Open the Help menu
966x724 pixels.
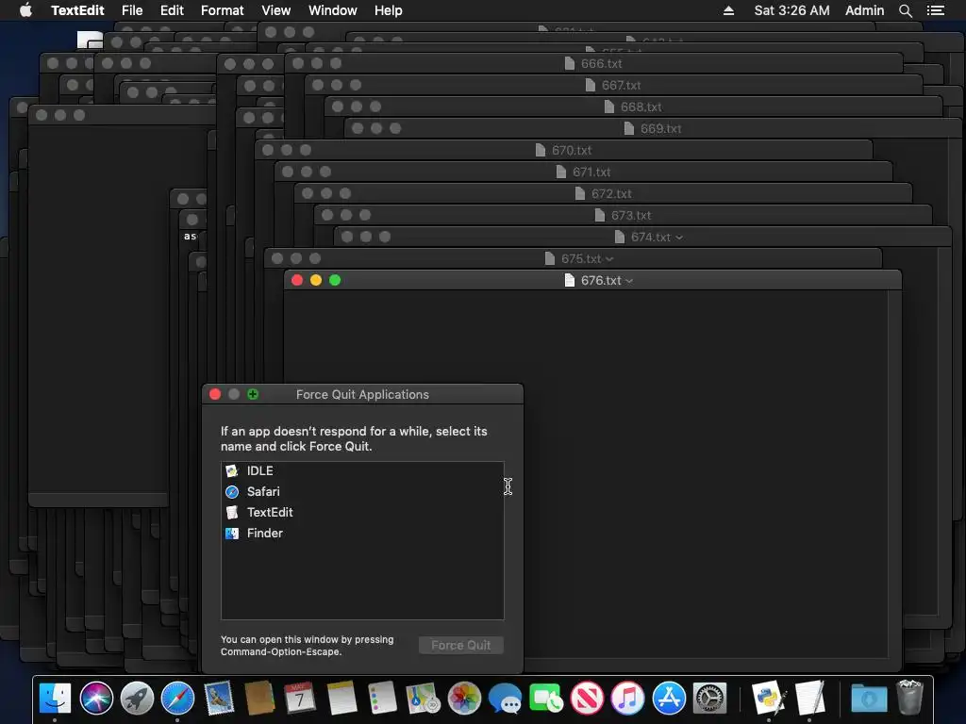388,10
